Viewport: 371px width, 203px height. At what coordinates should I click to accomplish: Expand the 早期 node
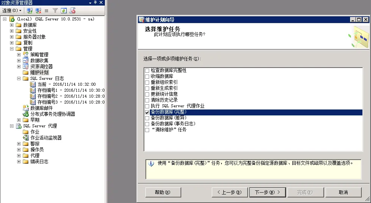click(x=19, y=120)
